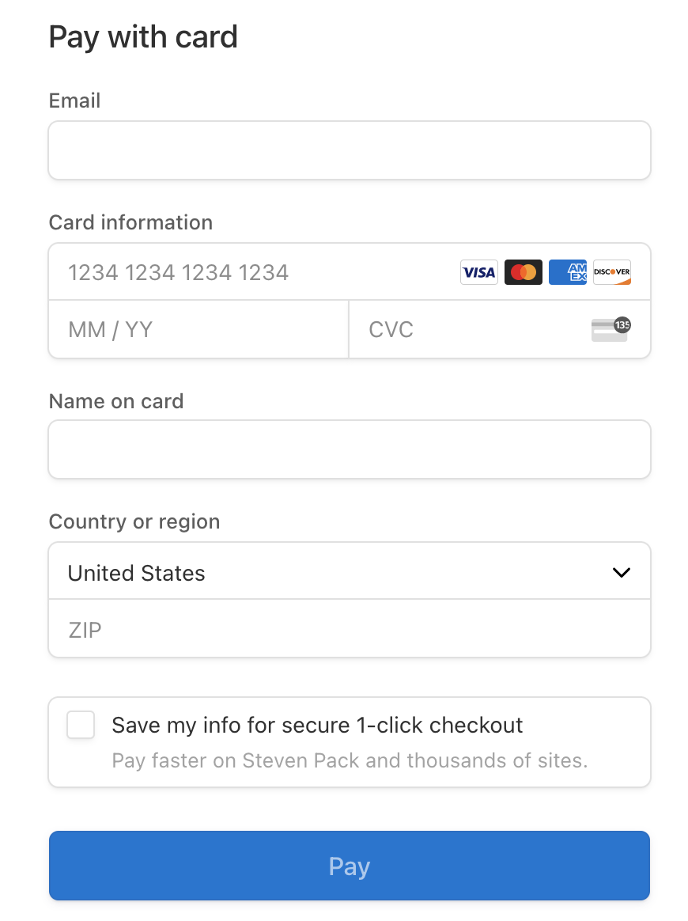Enable the save my info checkbox
The height and width of the screenshot is (921, 688).
tap(81, 725)
